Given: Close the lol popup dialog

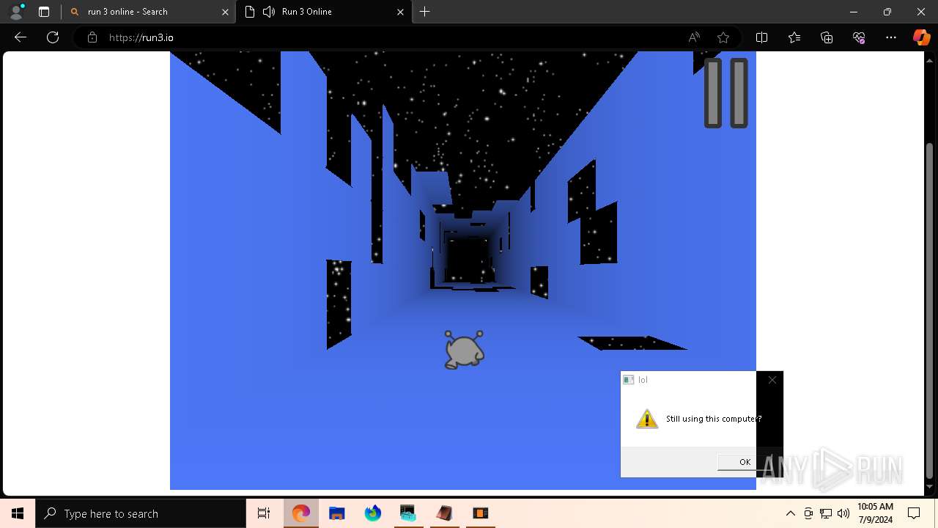Looking at the screenshot, I should coord(772,380).
